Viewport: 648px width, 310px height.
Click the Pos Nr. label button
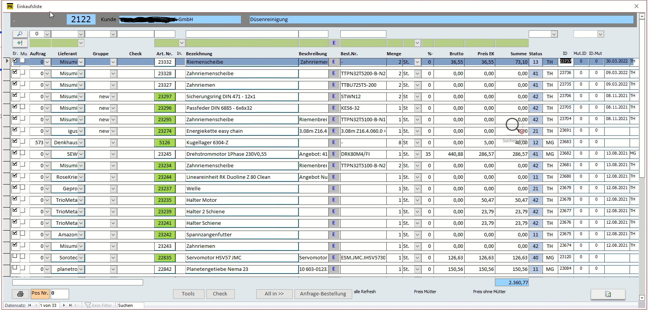(40, 294)
